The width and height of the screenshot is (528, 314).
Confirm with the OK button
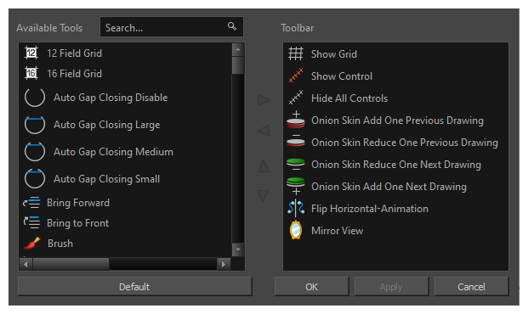point(311,287)
